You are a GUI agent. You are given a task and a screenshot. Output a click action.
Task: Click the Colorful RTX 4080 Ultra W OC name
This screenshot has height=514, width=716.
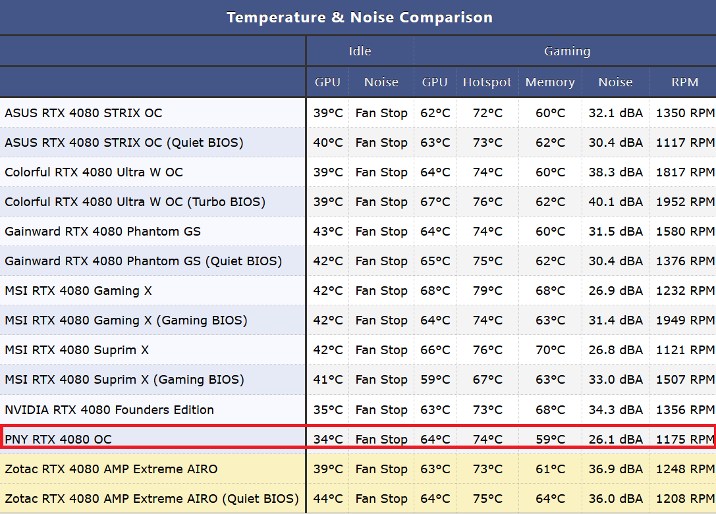point(94,172)
